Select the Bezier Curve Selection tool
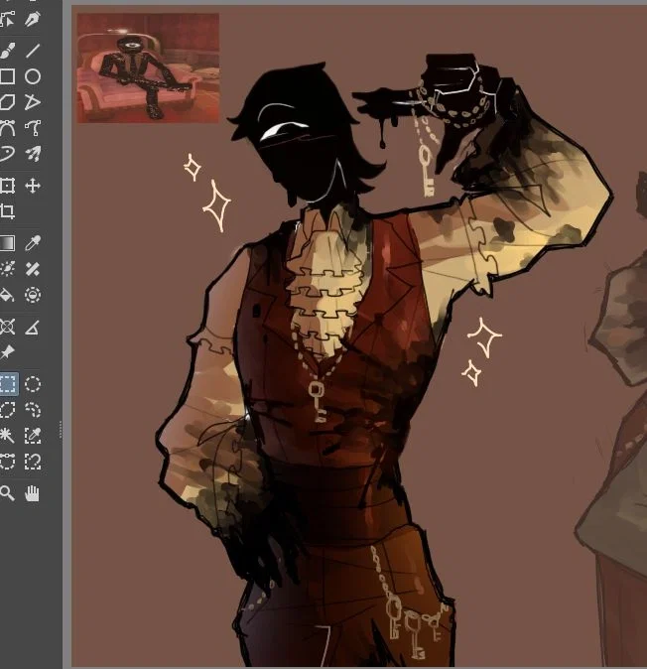 tap(8, 461)
